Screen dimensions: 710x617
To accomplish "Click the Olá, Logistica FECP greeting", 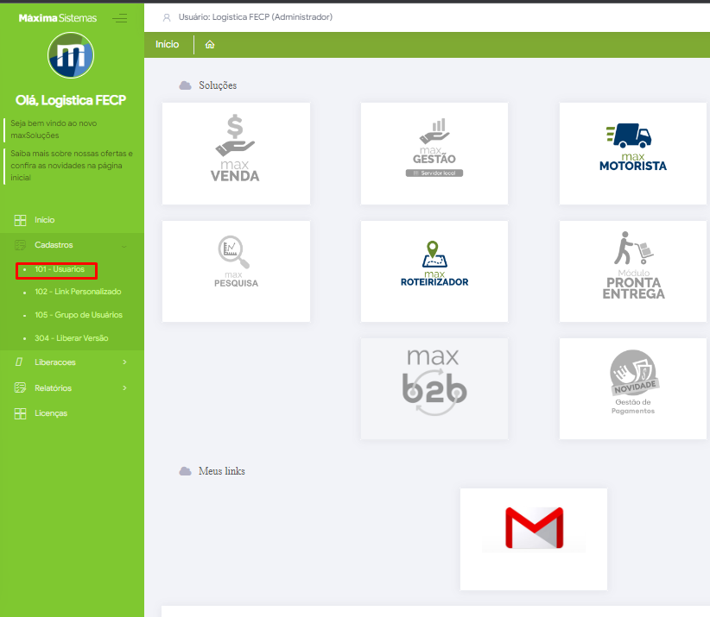I will point(71,100).
